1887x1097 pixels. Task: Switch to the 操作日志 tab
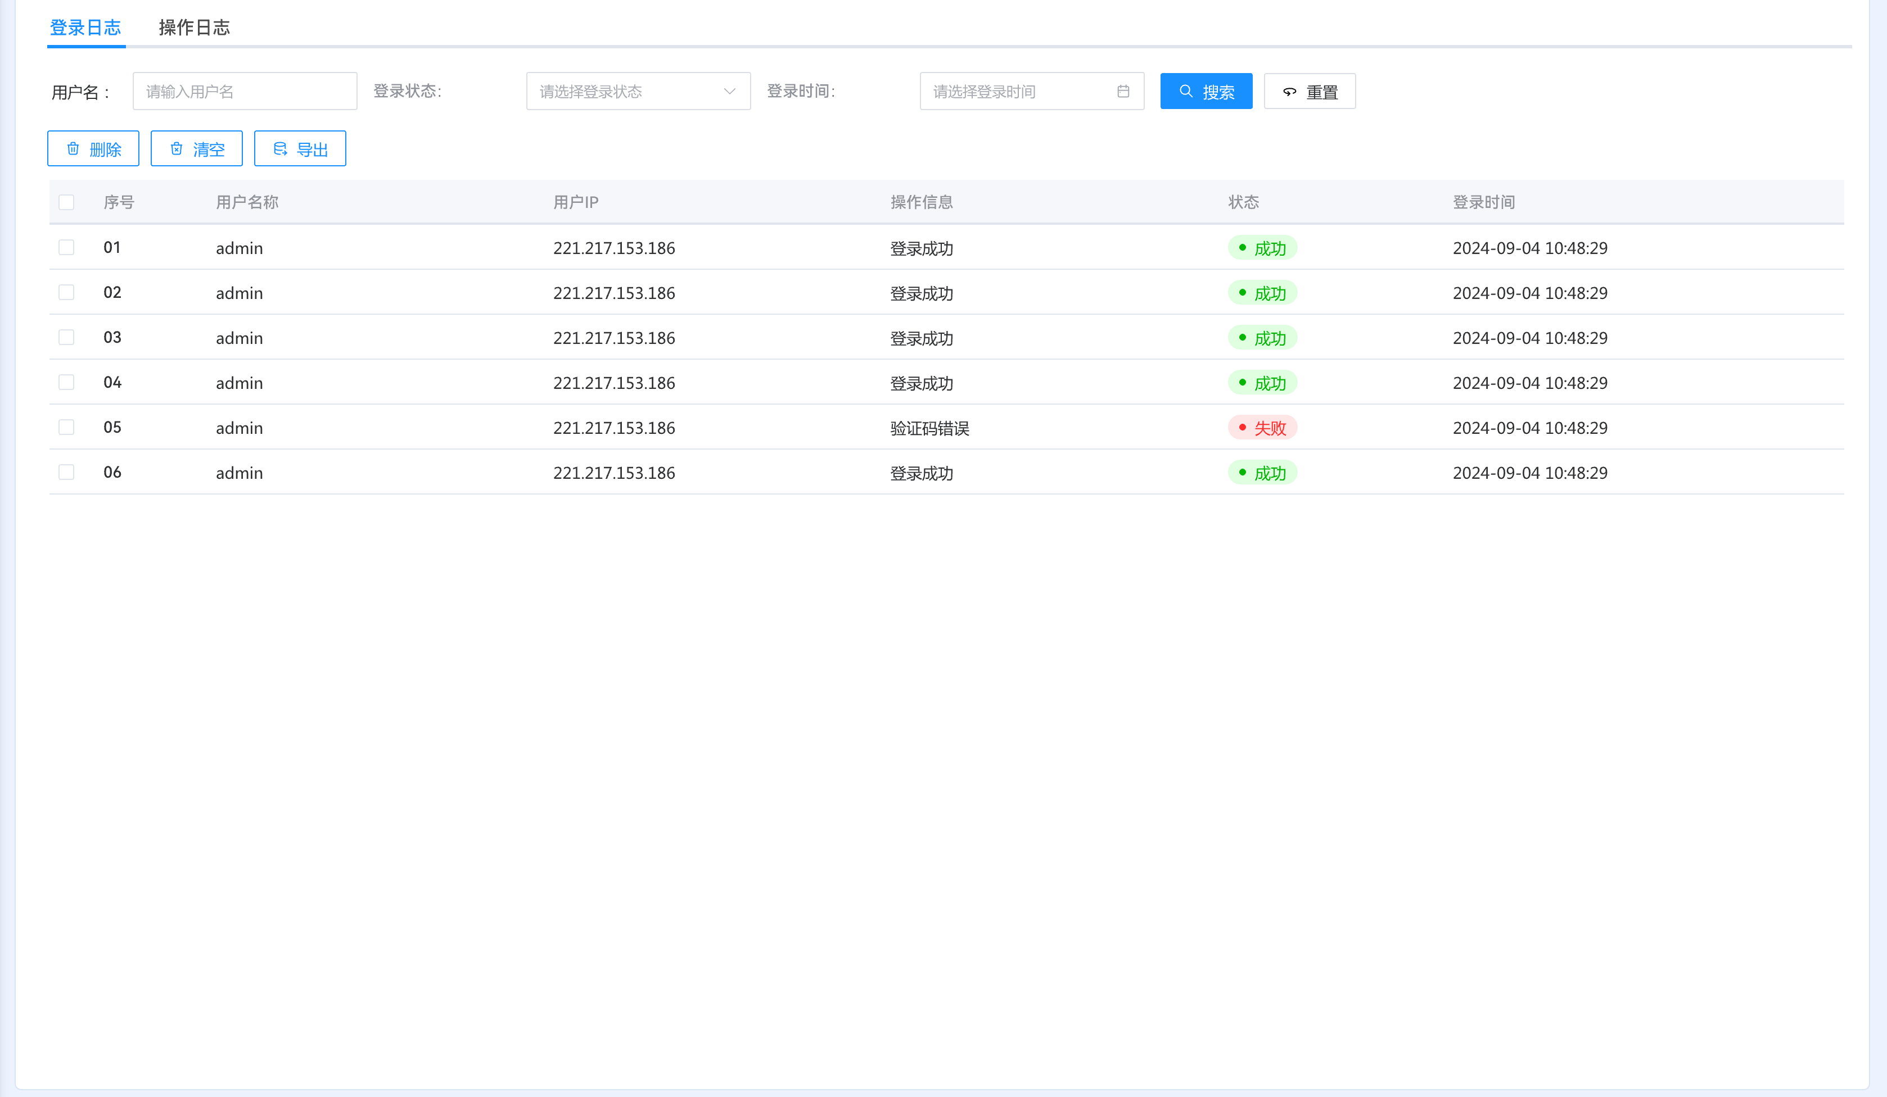pyautogui.click(x=194, y=28)
